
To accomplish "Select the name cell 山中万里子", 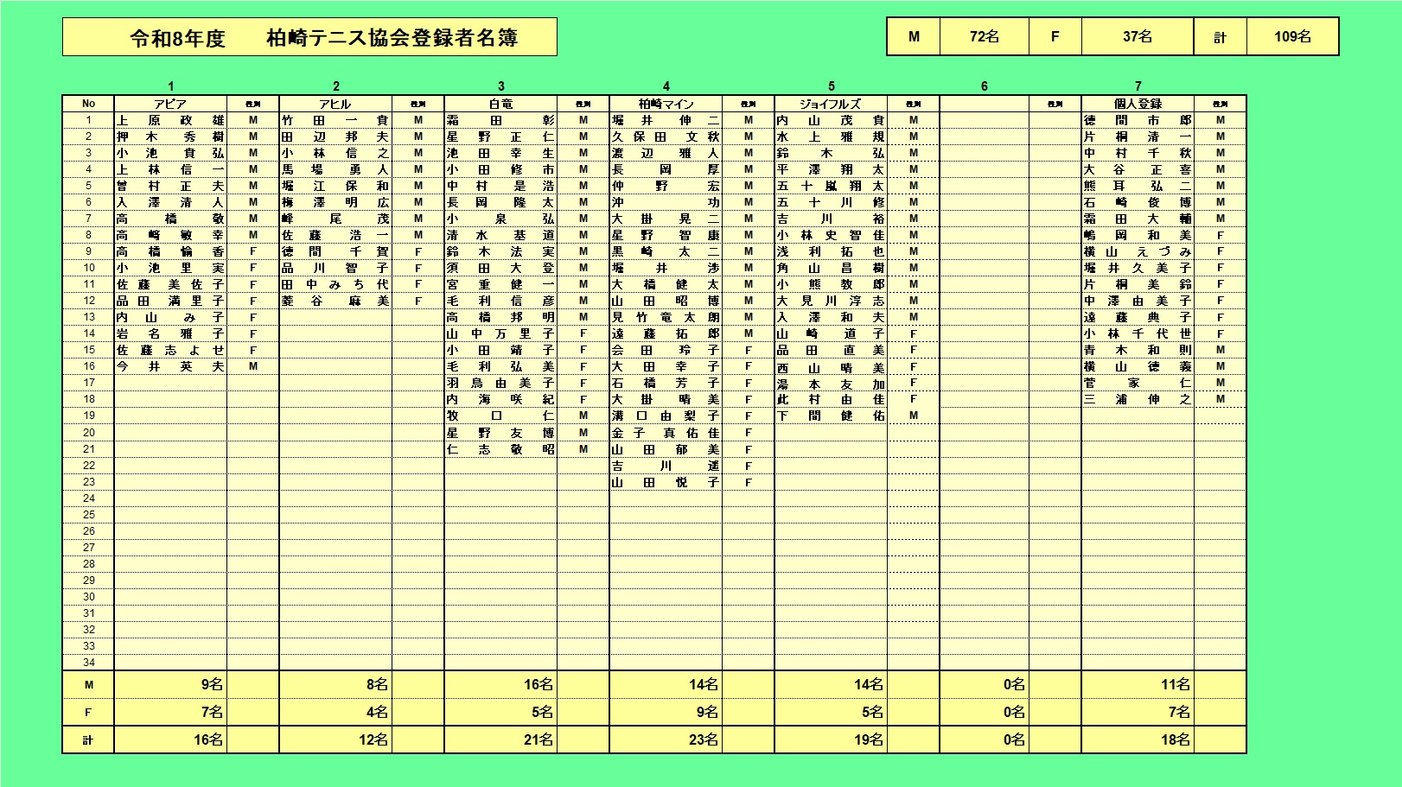I will [500, 333].
